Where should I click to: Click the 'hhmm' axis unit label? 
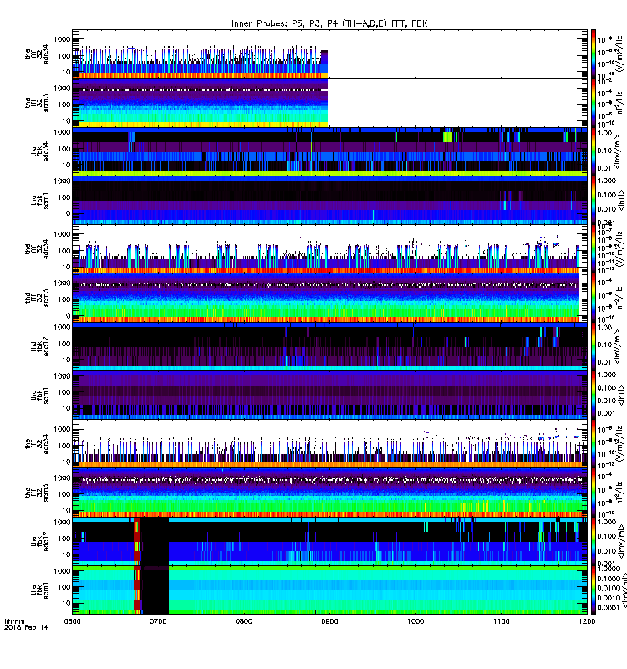14,621
